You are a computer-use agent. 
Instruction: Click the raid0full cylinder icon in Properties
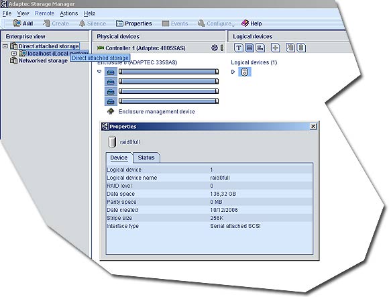[x=112, y=142]
